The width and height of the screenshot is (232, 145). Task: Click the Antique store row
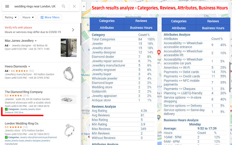(123, 100)
